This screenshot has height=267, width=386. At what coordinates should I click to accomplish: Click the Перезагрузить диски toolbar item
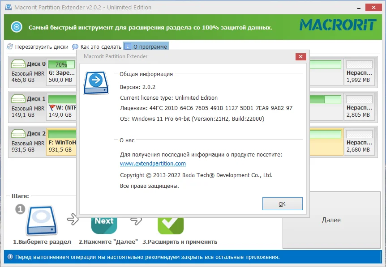point(38,47)
